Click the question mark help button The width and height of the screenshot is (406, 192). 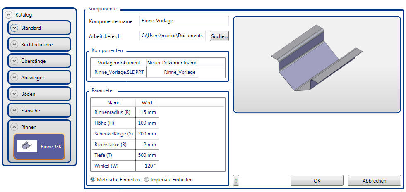coord(236,180)
